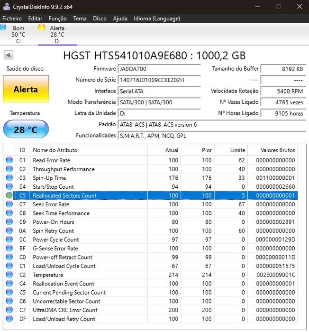Select the Reallocated Sectors Count attribute name
Viewport: 309px width, 332px height.
point(64,195)
